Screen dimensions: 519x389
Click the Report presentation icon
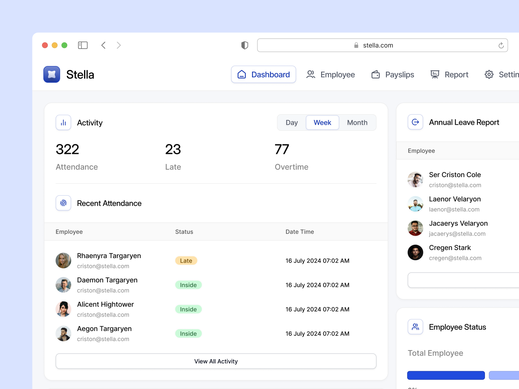434,74
